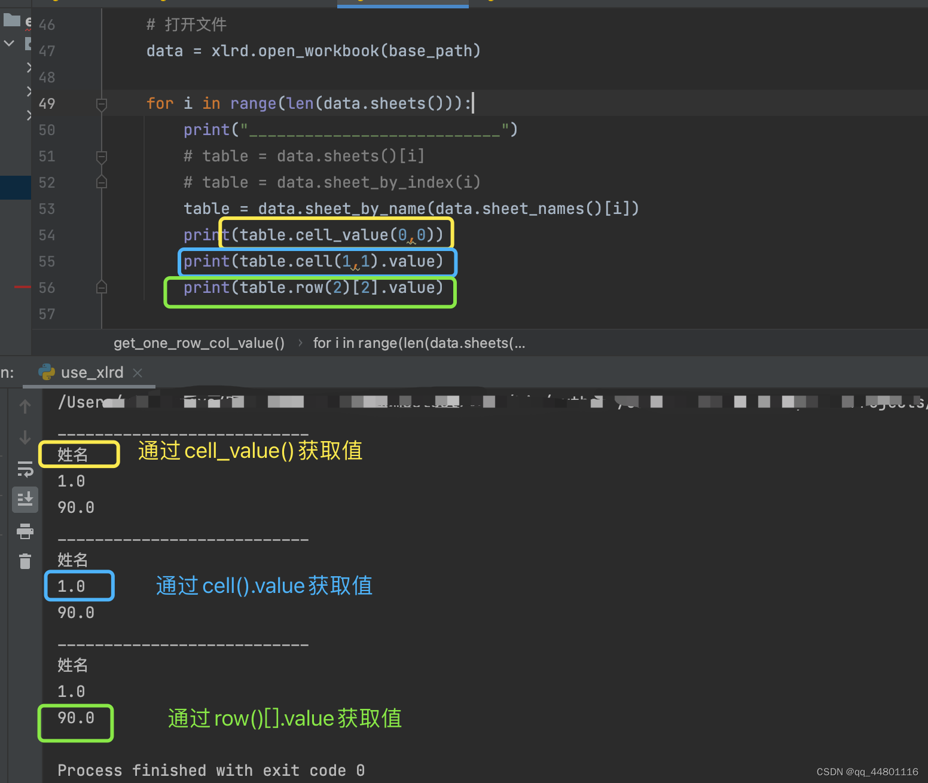
Task: Toggle scroll-to-end icon in Run panel
Action: coord(25,499)
